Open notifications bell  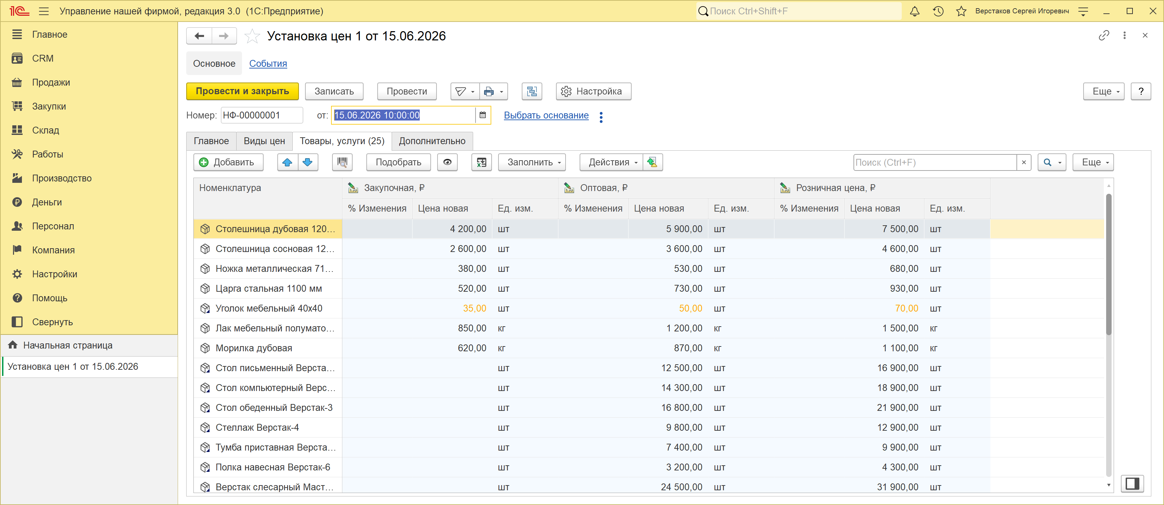[x=914, y=11]
